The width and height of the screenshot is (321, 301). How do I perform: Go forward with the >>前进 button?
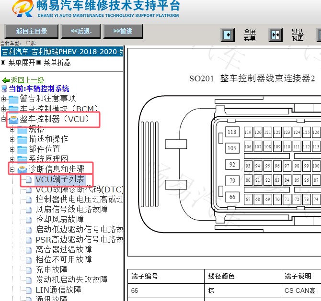[123, 32]
